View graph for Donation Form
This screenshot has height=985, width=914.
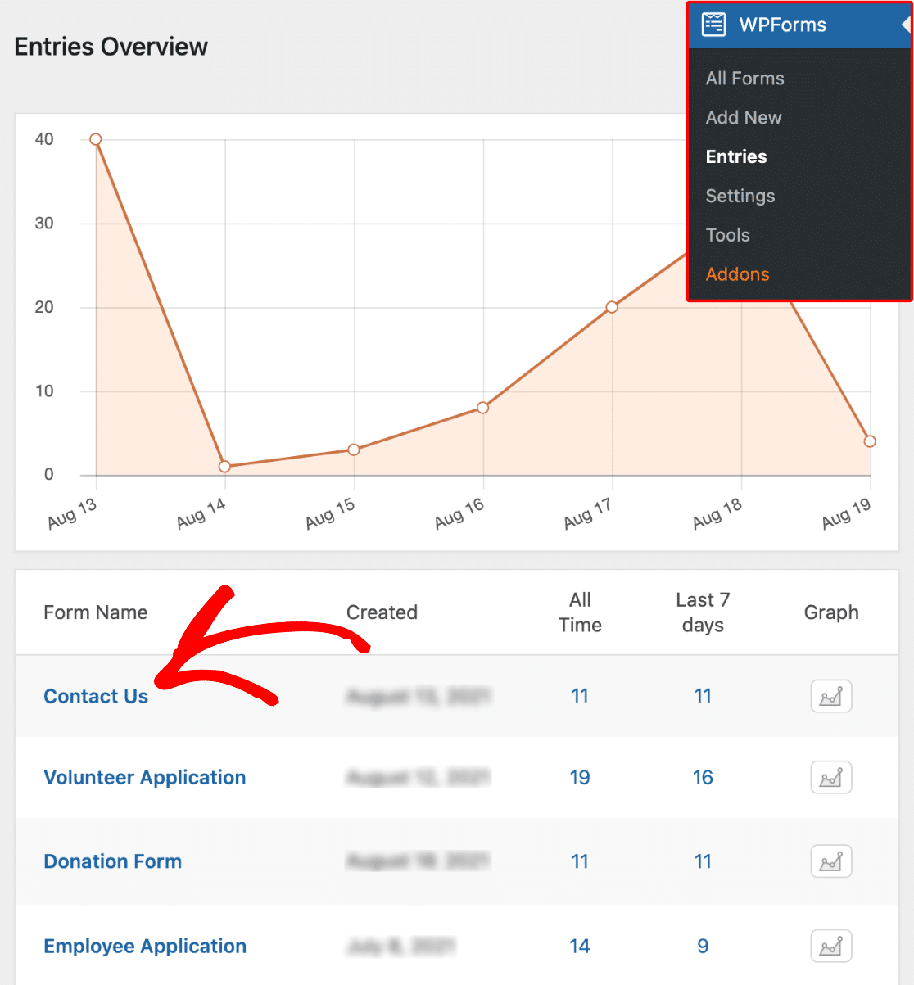(831, 861)
